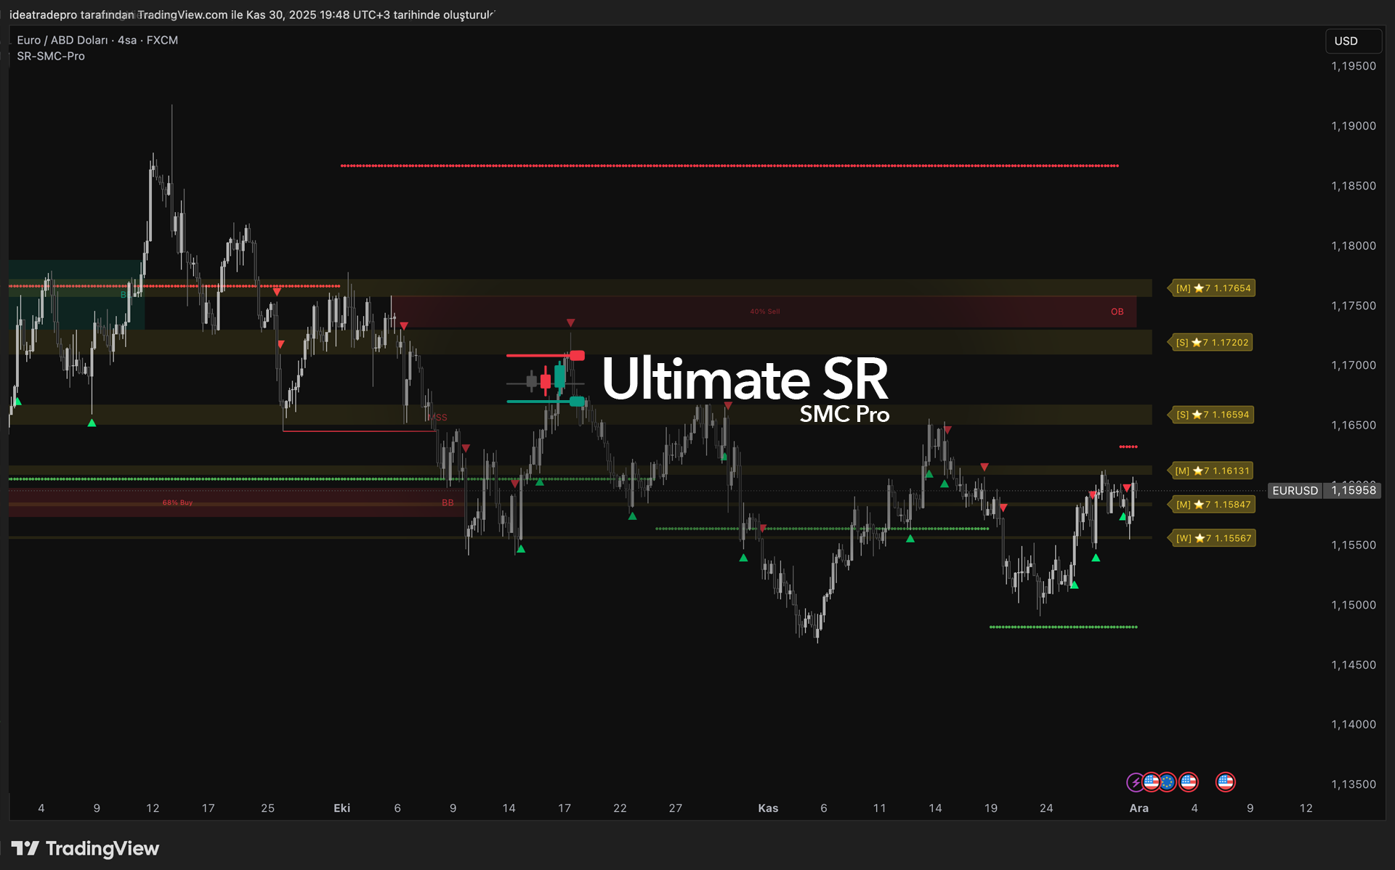Select the [S] 1.16594 level label
This screenshot has width=1395, height=870.
[x=1212, y=415]
